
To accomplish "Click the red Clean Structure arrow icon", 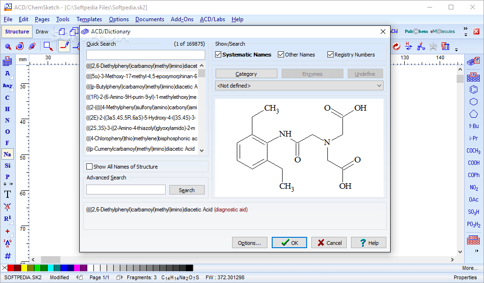I will tap(396, 47).
